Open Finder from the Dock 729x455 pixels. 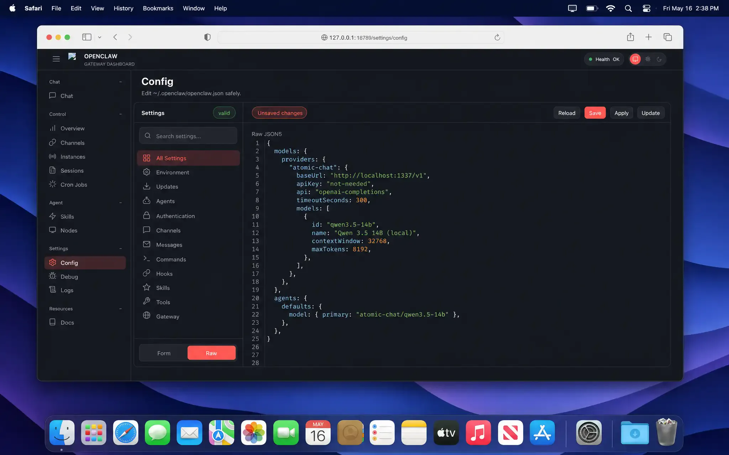tap(62, 433)
